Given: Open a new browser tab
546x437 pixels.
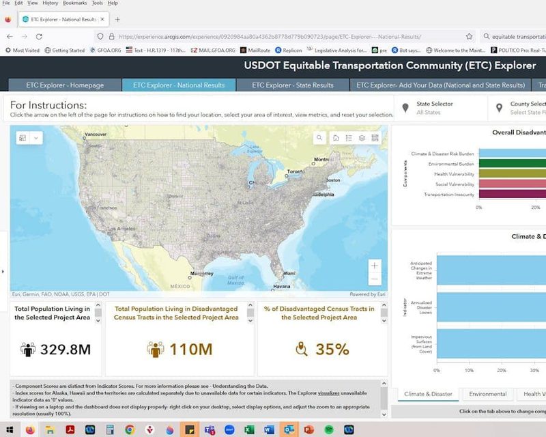Looking at the screenshot, I should click(117, 20).
